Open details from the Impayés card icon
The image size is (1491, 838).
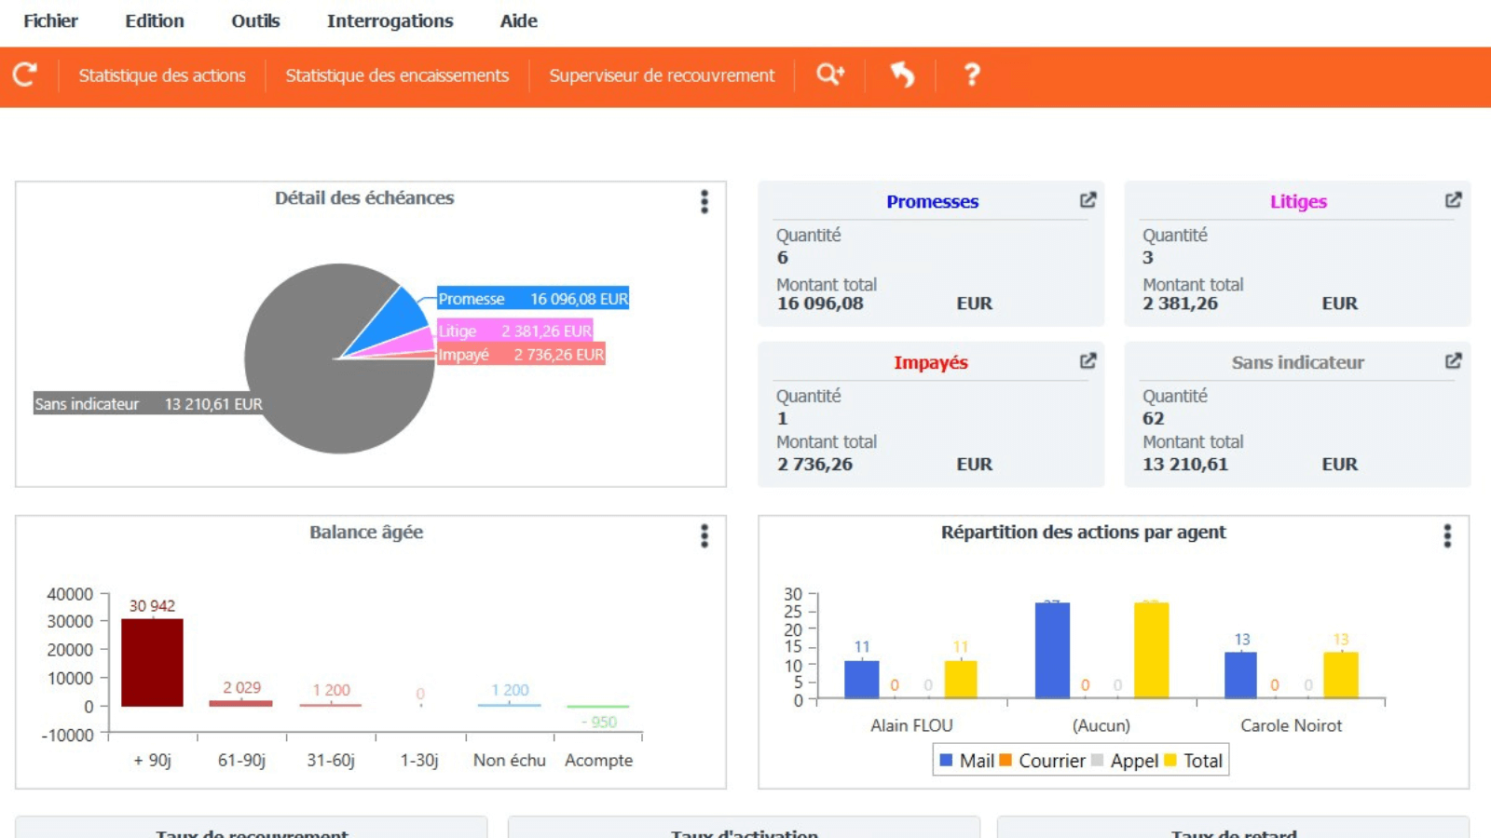[x=1087, y=360]
